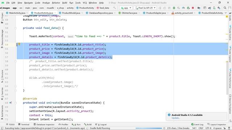This screenshot has height=130, width=232.
Task: Click the 54:1 cursor position indicator
Action: click(x=194, y=128)
